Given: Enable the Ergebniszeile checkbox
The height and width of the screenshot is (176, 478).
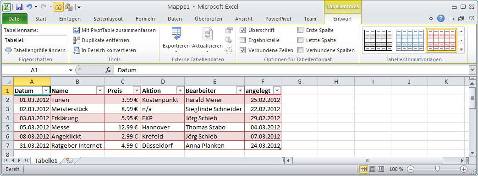Looking at the screenshot, I should tap(242, 40).
